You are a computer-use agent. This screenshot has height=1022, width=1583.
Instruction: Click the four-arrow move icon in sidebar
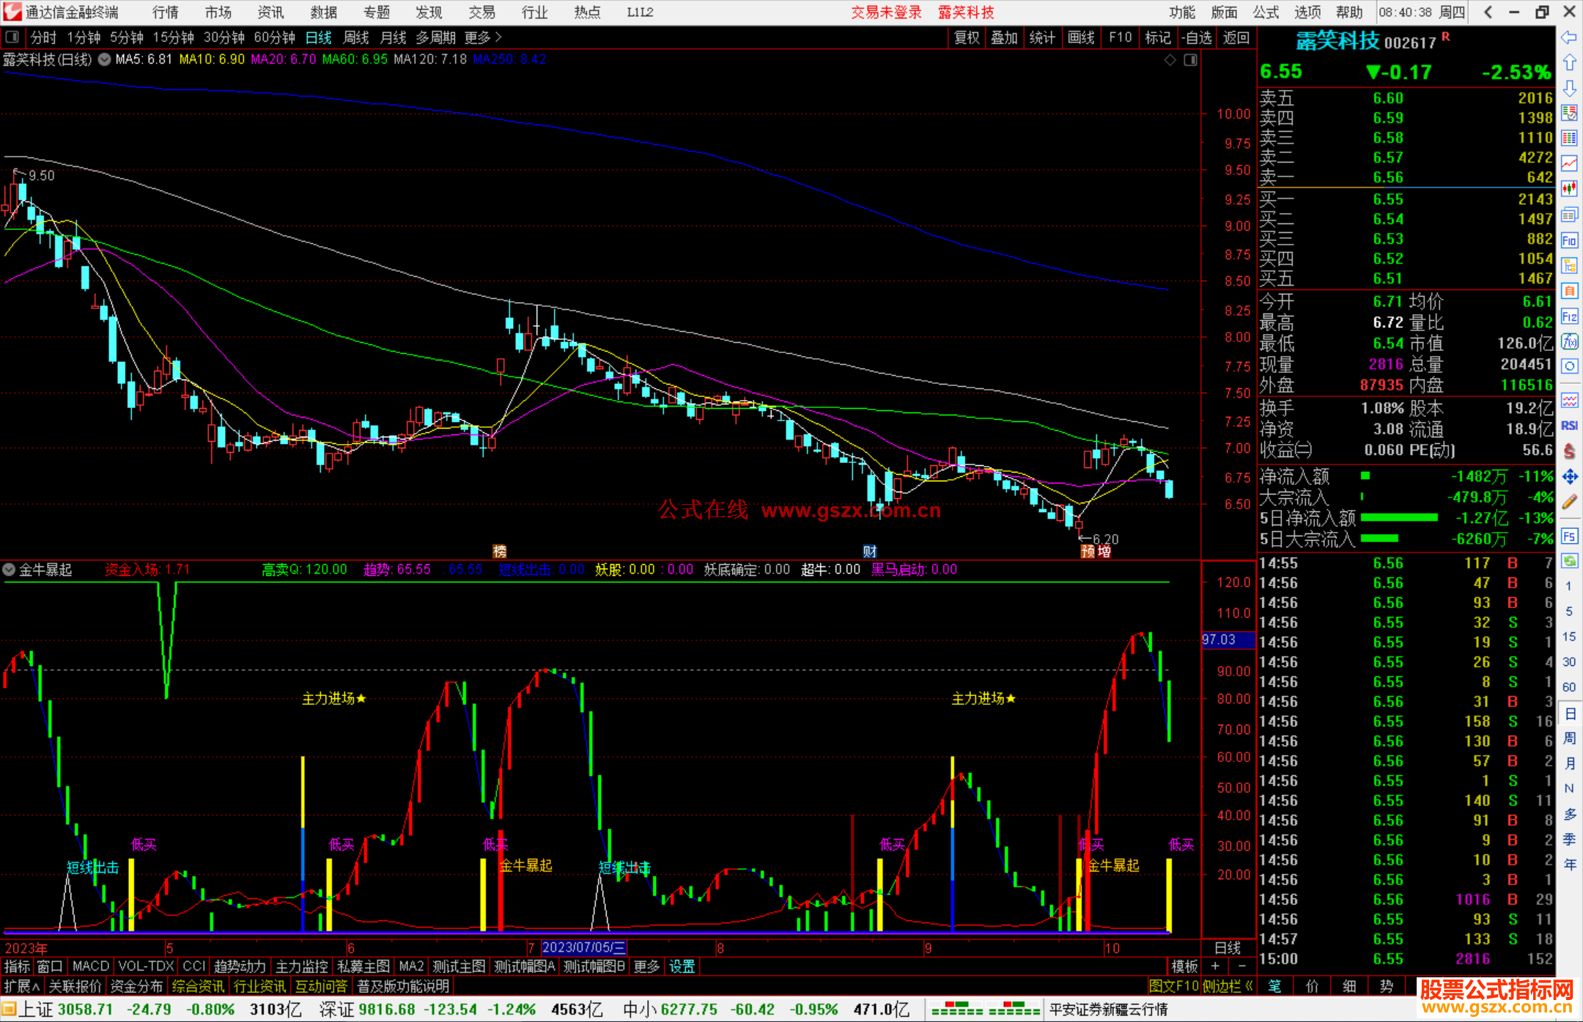click(1569, 477)
